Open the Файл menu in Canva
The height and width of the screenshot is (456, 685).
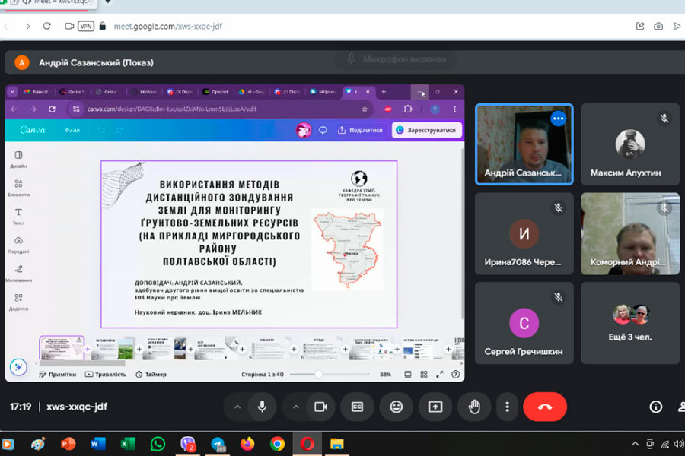tap(72, 130)
